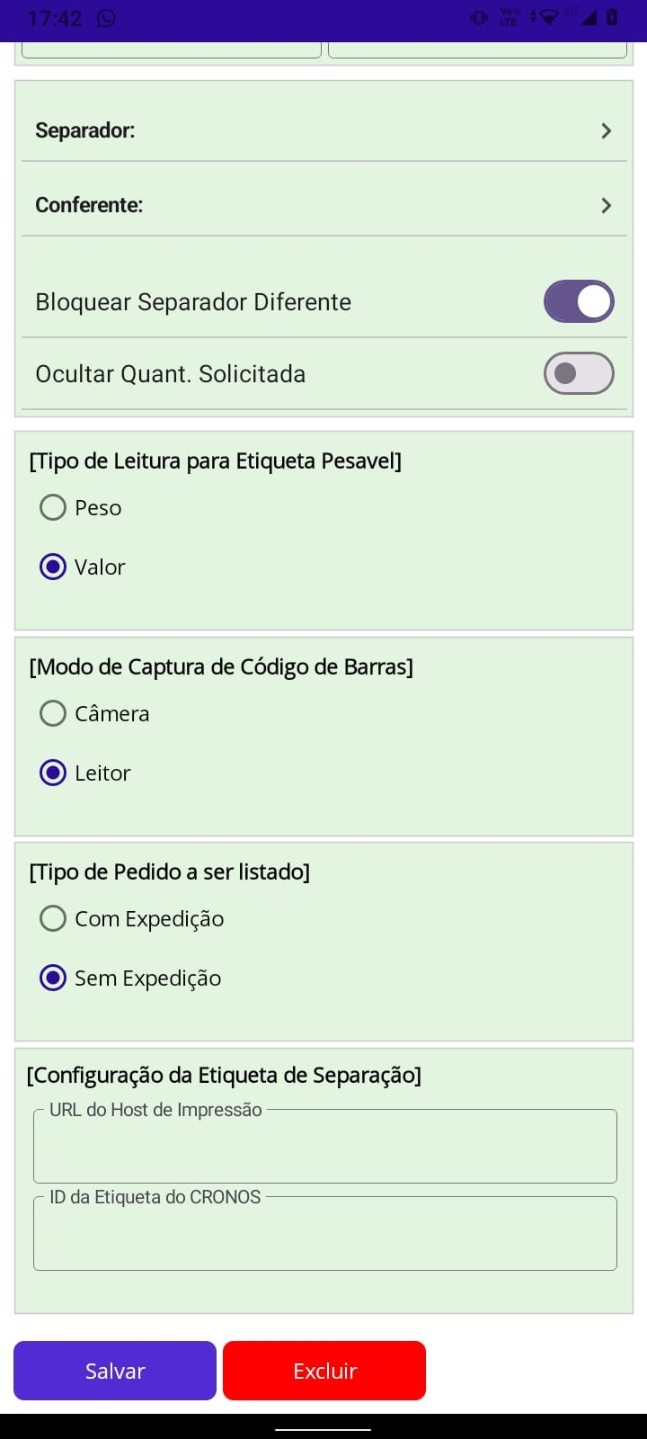Select Com Expedição order type
The width and height of the screenshot is (647, 1439).
pos(53,919)
